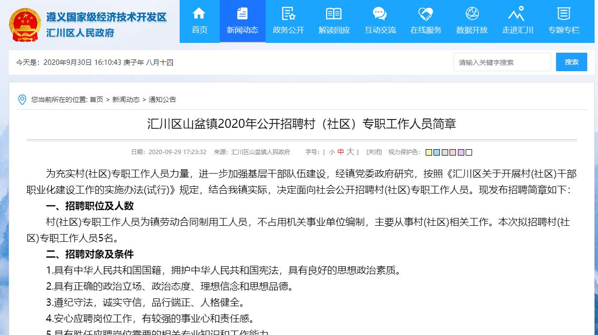Select the 政务公开 document icon
598x335 pixels.
coord(288,15)
